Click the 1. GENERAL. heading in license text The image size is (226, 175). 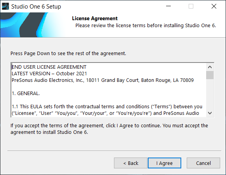[26, 94]
